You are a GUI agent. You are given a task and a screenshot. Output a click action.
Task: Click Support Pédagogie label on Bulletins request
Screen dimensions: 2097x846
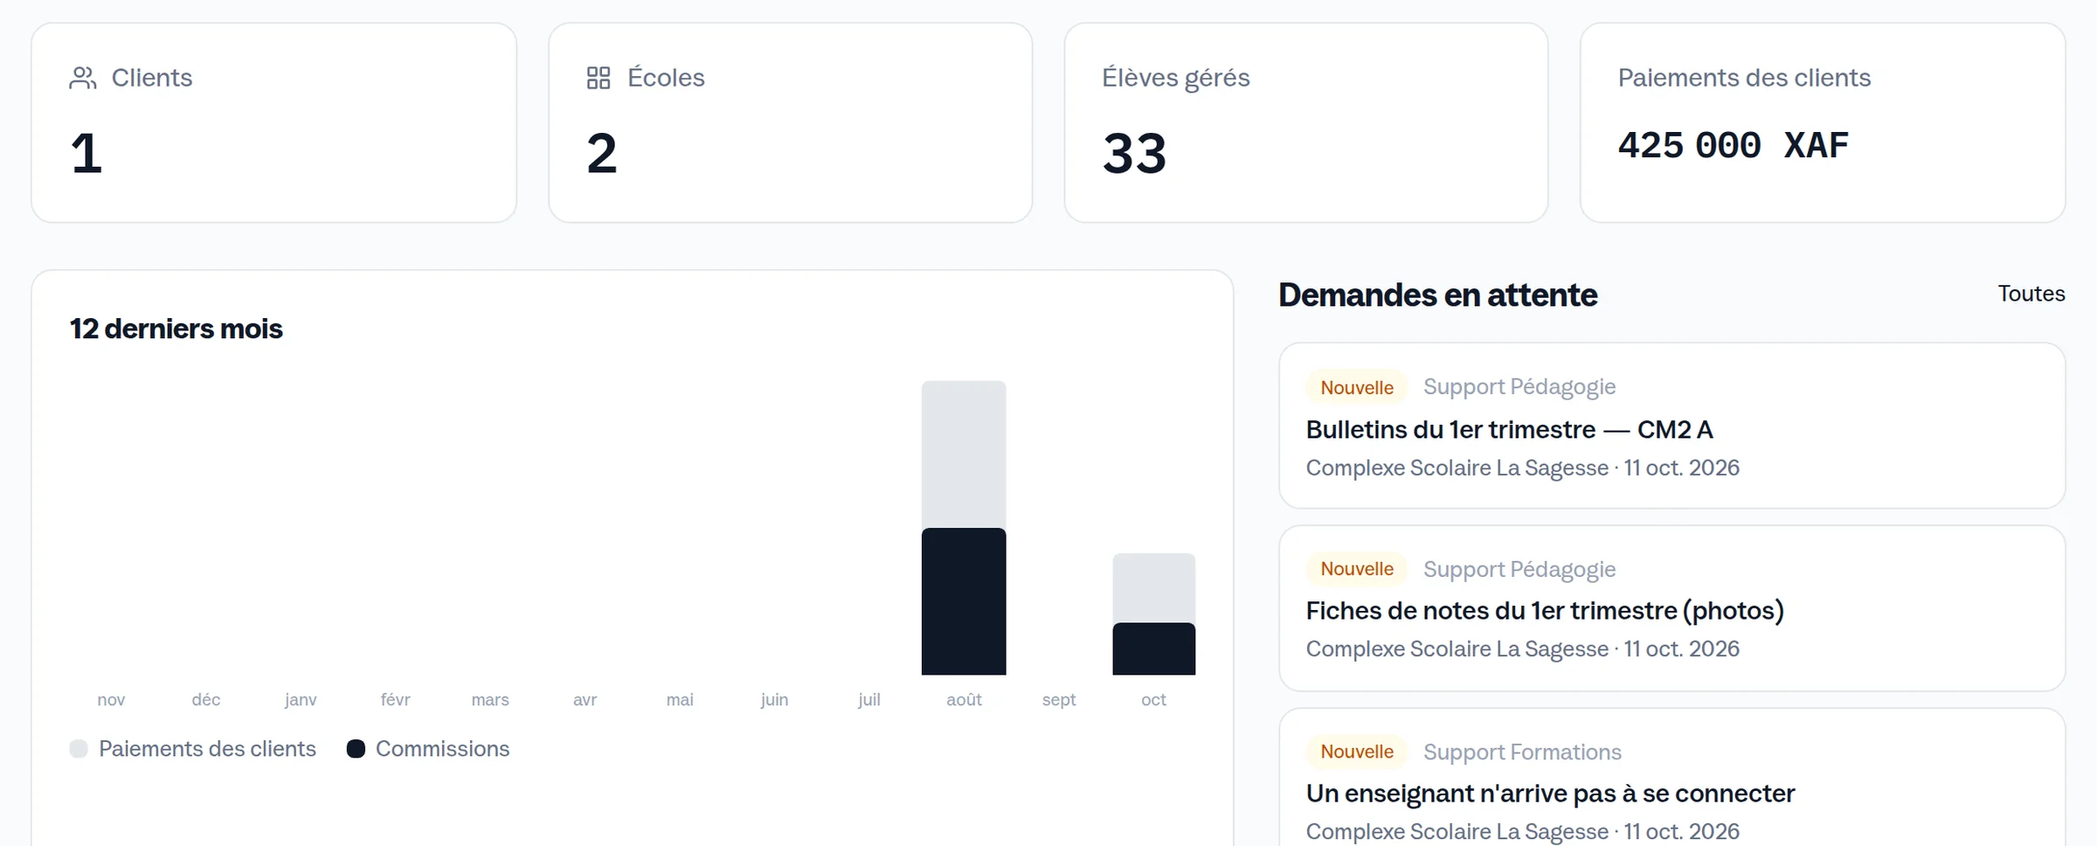pos(1519,387)
